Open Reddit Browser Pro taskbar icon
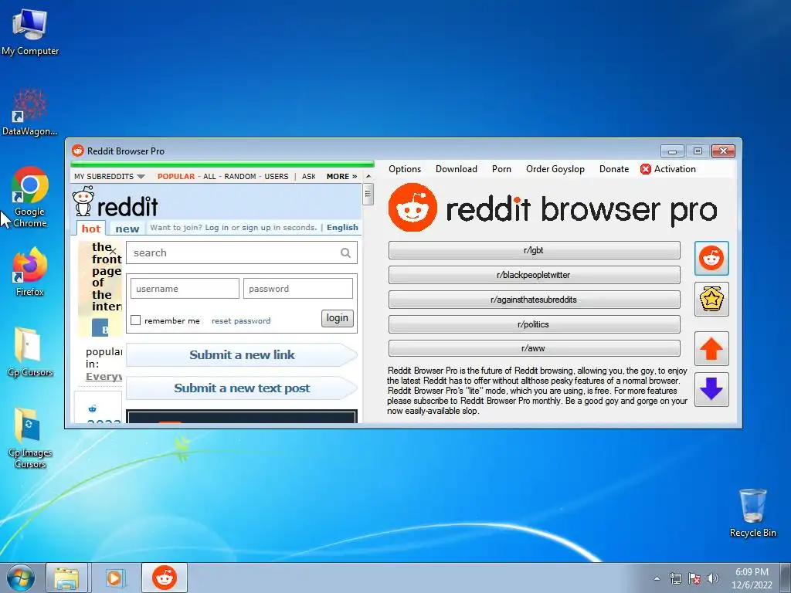 [165, 578]
